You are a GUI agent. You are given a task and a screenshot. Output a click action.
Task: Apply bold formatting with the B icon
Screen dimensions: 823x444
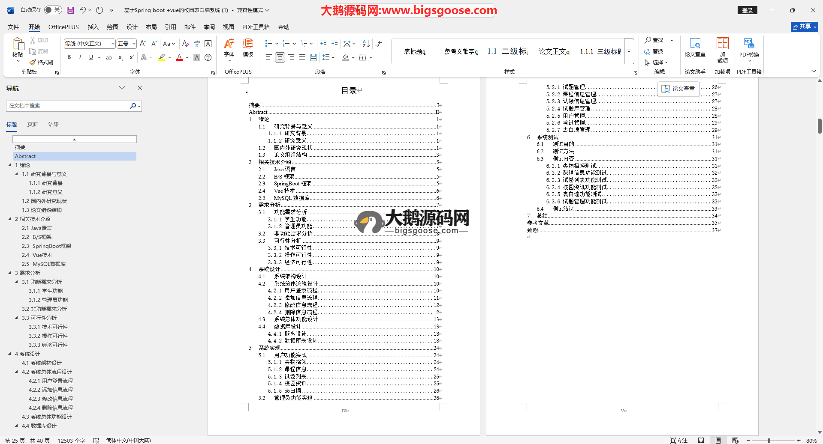(69, 57)
